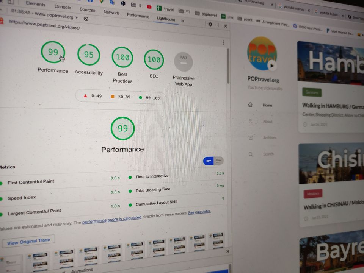Click the Performance score gauge showing 99
364x273 pixels.
click(x=53, y=53)
